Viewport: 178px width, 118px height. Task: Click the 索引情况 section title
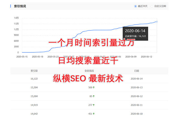[x=20, y=6]
